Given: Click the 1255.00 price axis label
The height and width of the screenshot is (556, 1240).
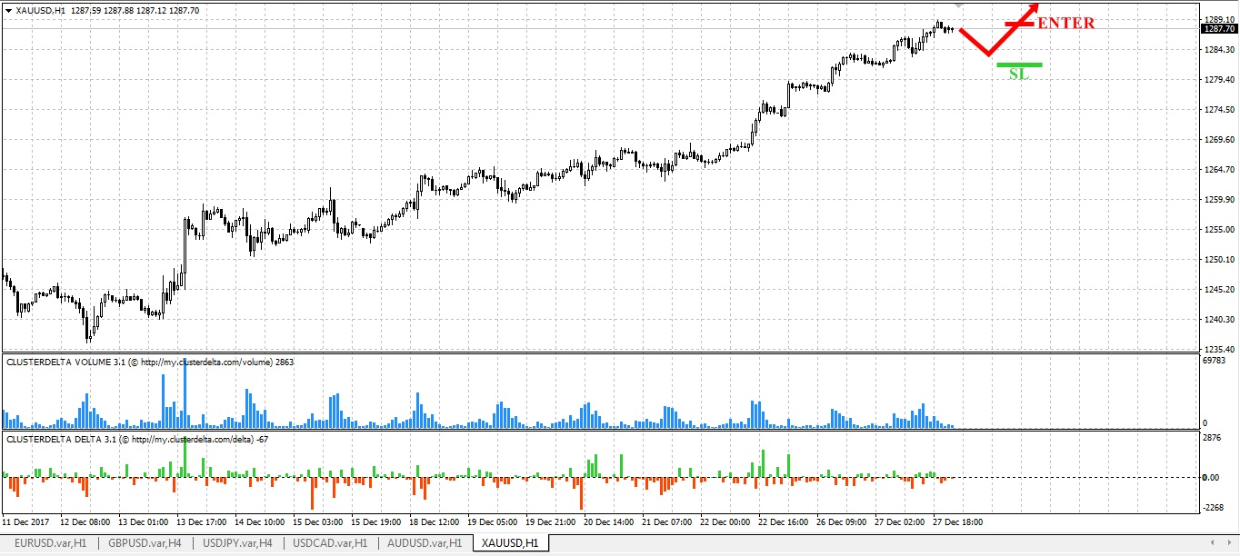Looking at the screenshot, I should [1218, 230].
